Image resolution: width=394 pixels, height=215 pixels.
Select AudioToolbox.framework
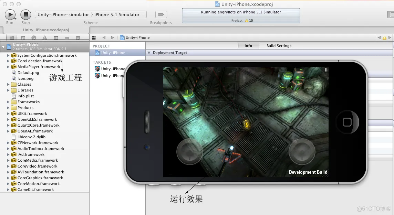pyautogui.click(x=41, y=149)
